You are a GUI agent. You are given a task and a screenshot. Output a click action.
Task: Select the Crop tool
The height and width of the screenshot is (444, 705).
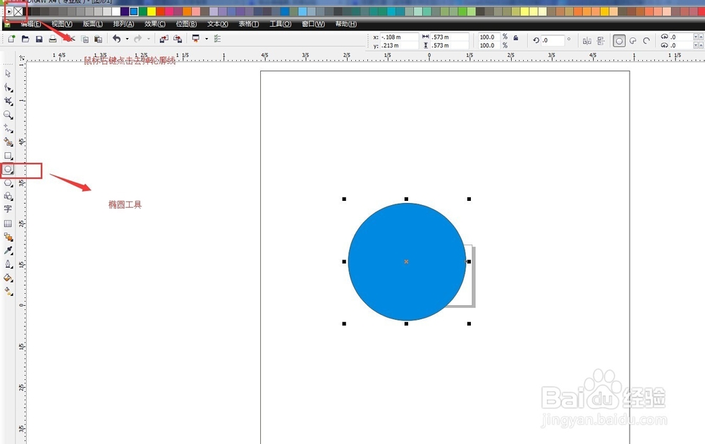point(8,101)
